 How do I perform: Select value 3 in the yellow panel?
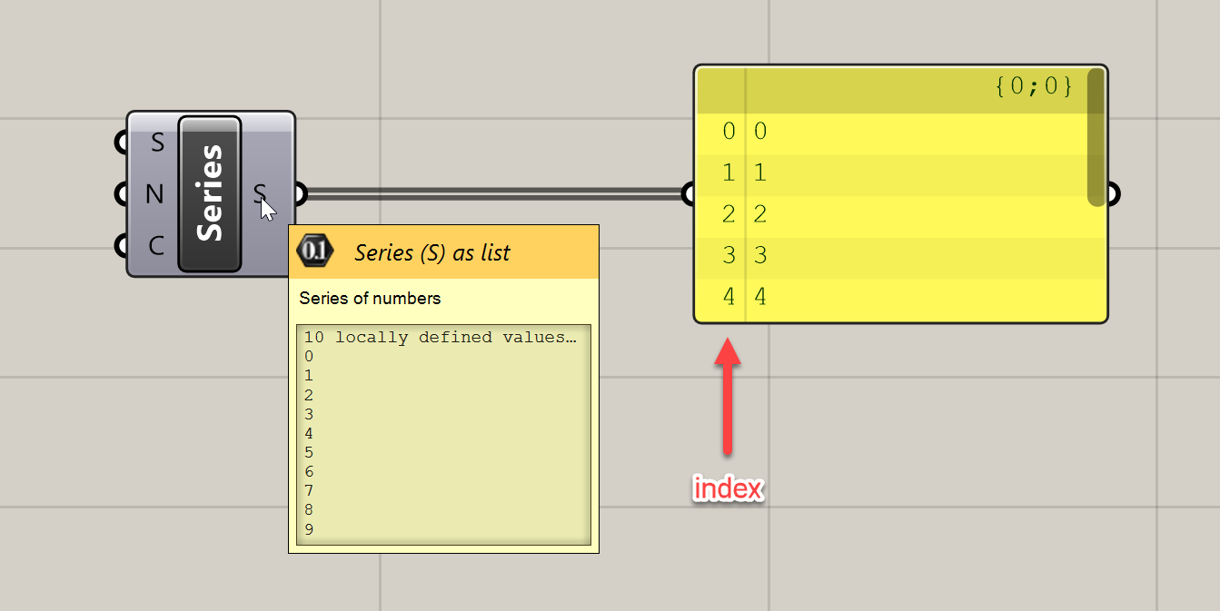click(759, 255)
